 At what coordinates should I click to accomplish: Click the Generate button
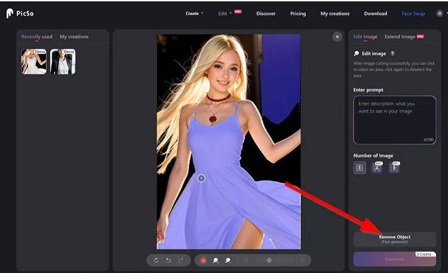point(395,259)
